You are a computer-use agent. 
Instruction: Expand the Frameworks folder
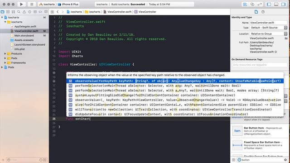(5, 63)
